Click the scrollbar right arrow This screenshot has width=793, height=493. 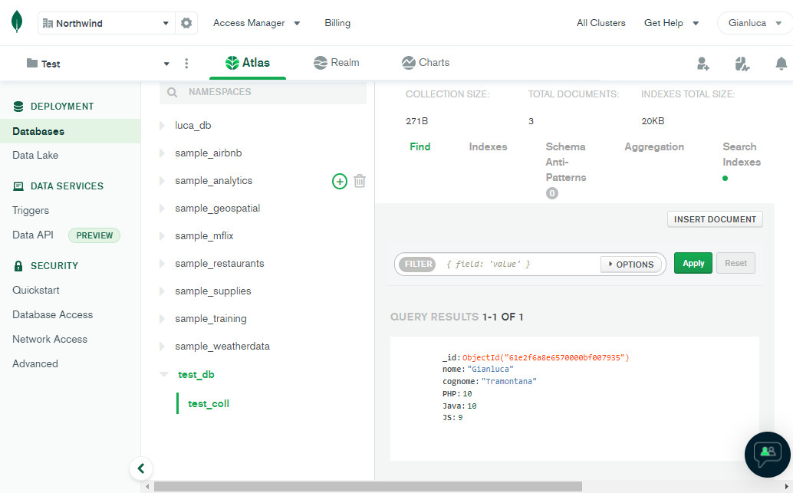point(786,486)
